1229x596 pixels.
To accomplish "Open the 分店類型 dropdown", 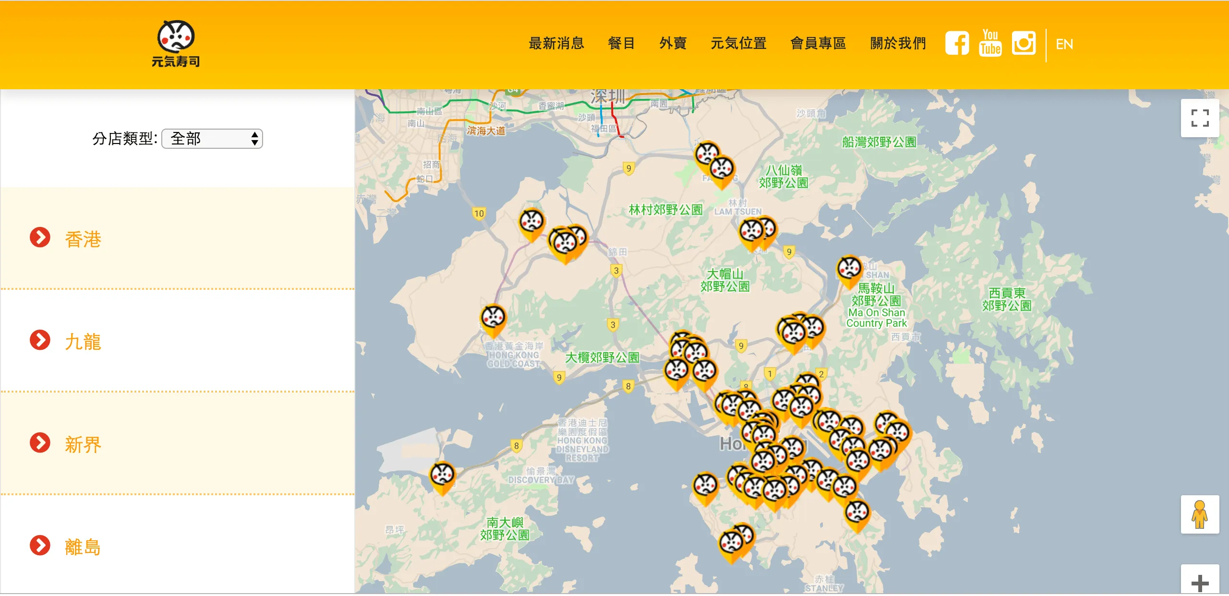I will (x=212, y=139).
